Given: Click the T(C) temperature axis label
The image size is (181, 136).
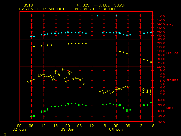Looking at the screenshot, I should click(170, 25).
